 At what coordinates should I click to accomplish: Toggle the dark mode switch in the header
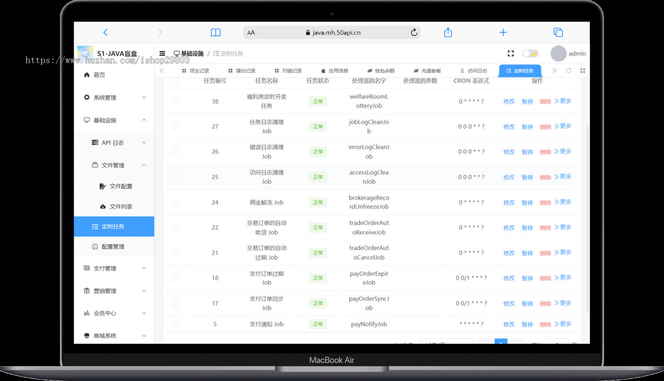tap(530, 53)
